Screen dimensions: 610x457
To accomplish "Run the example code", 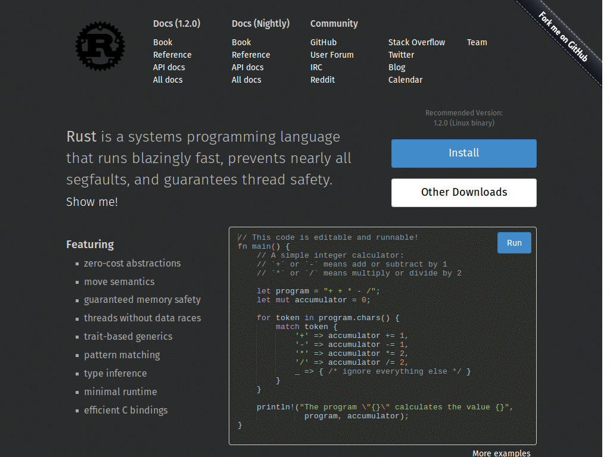I will [x=513, y=243].
